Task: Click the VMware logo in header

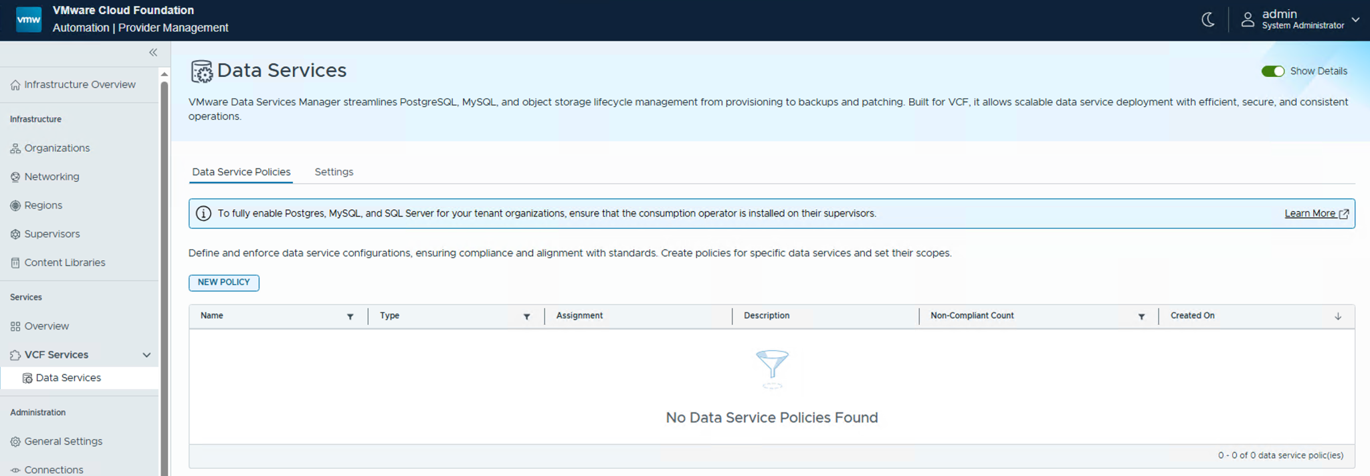Action: point(29,20)
